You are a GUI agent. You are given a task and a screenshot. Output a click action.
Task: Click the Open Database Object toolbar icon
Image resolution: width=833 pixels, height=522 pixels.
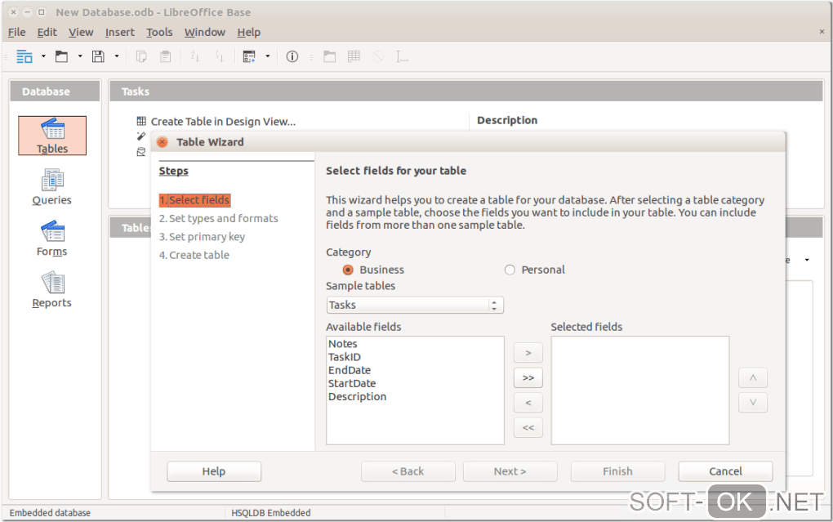tap(329, 56)
